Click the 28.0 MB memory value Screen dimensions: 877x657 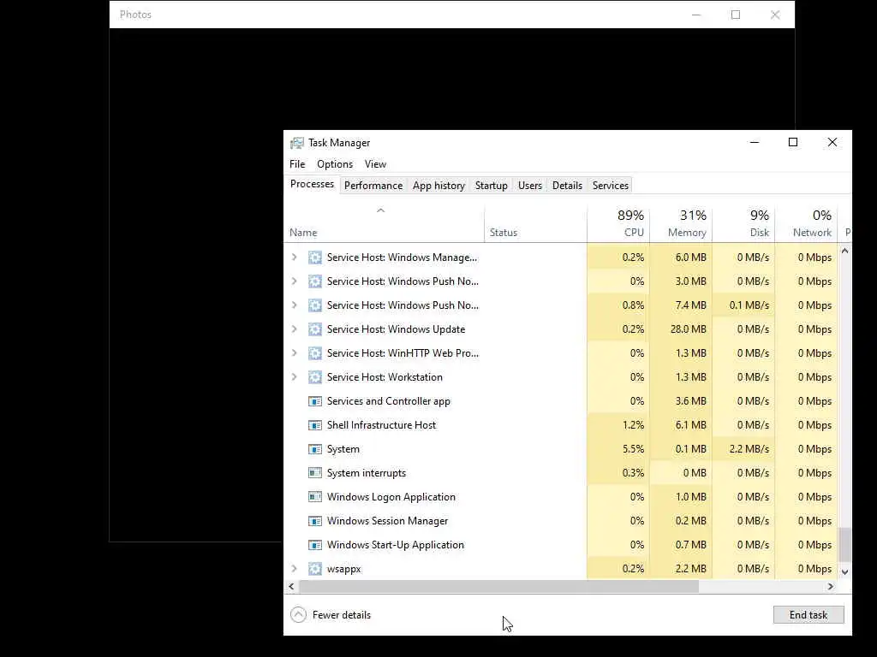pos(689,329)
